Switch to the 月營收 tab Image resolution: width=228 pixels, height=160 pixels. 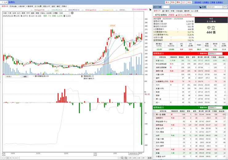pos(64,6)
